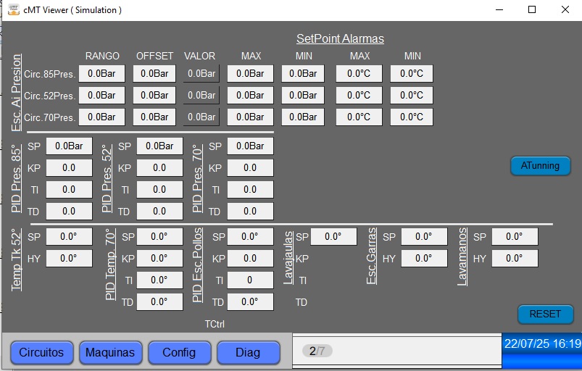The height and width of the screenshot is (371, 582).
Task: Edit PID Pres. 52° KP field
Action: coord(159,168)
